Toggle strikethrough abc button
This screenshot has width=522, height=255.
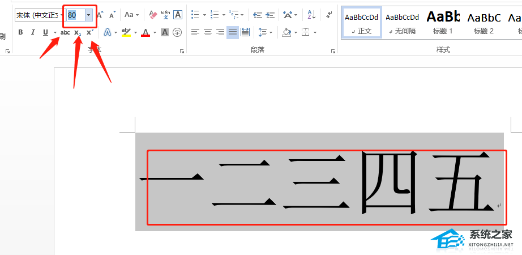65,32
